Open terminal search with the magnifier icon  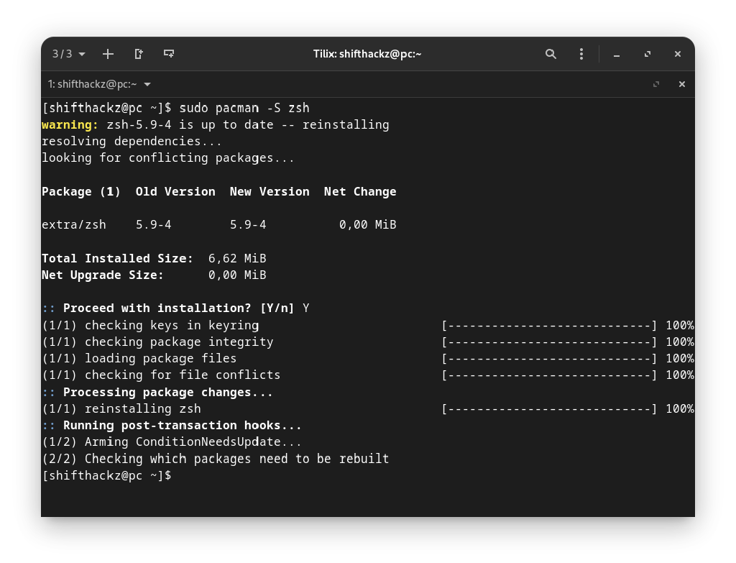click(x=551, y=54)
